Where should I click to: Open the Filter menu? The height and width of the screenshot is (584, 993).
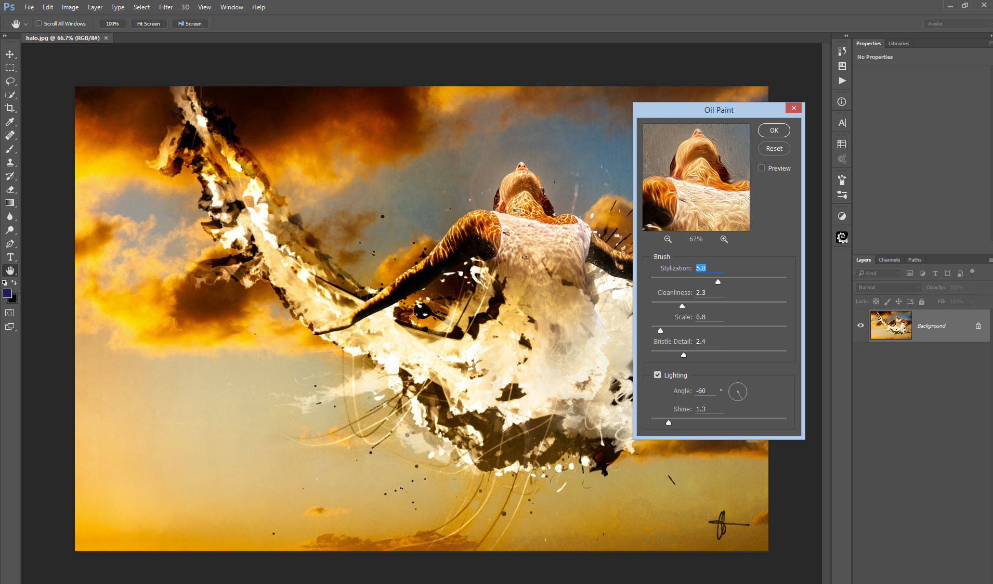(165, 7)
